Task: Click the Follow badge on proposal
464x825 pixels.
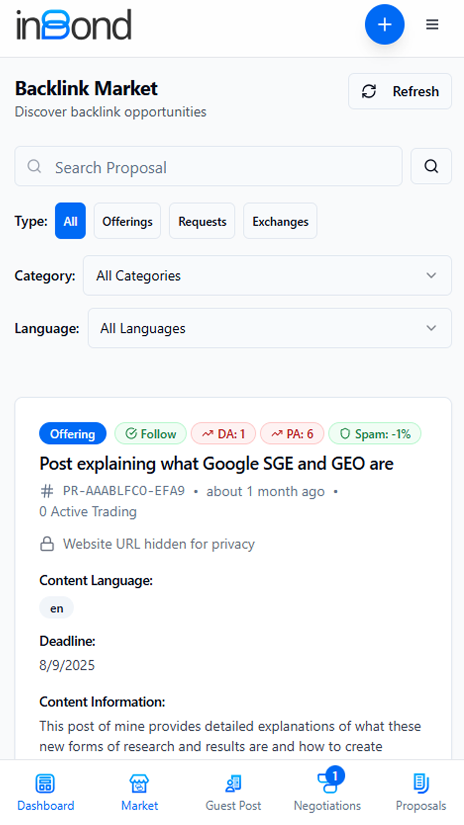Action: click(150, 434)
